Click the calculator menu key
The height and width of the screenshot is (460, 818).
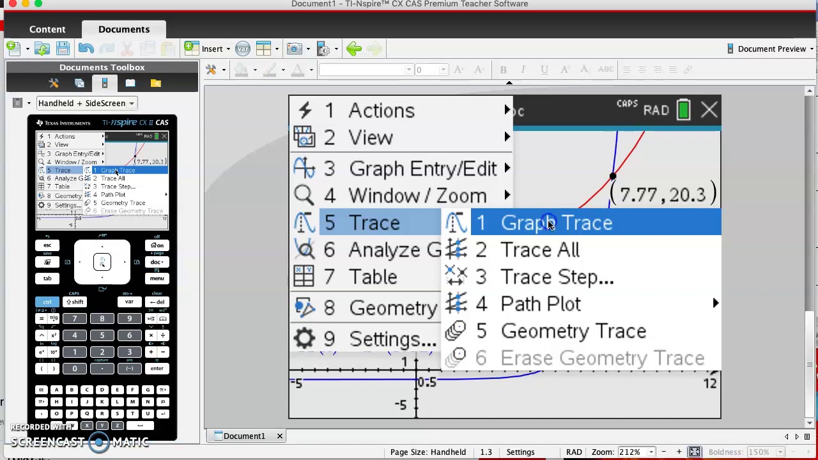[157, 279]
